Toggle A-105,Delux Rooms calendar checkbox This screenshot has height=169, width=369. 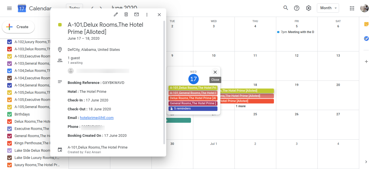(x=10, y=93)
